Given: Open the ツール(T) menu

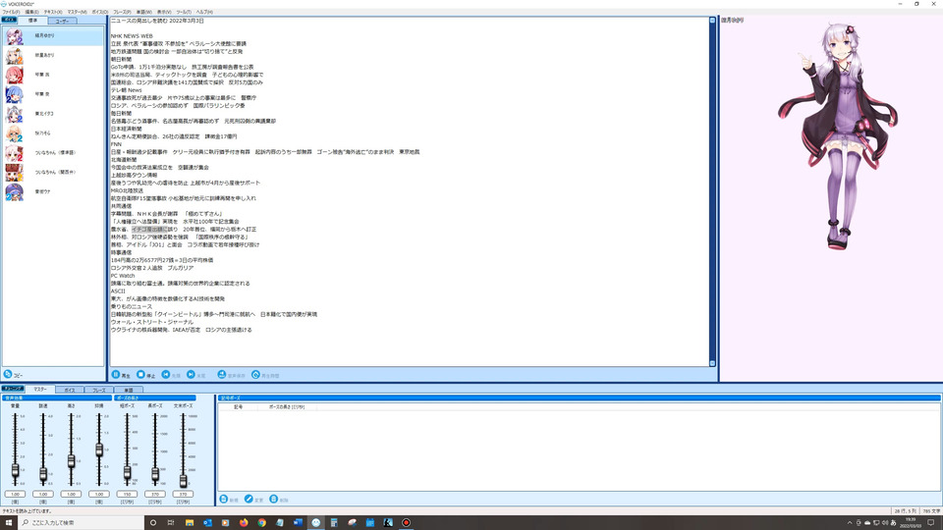Looking at the screenshot, I should coord(184,12).
